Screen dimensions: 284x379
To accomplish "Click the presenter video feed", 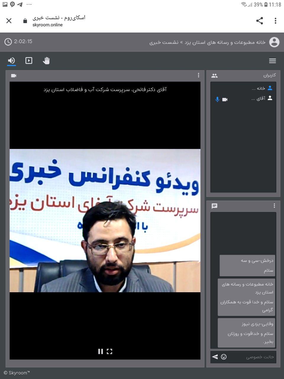I will tap(105, 221).
